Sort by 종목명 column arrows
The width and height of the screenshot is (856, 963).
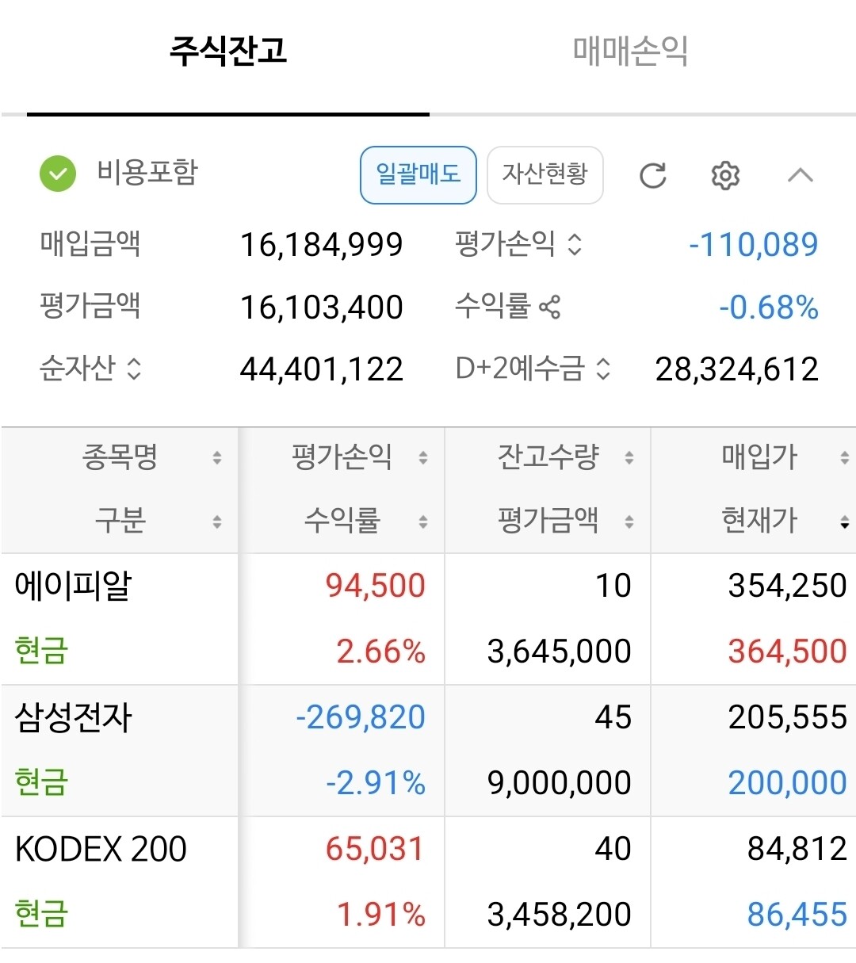click(217, 457)
